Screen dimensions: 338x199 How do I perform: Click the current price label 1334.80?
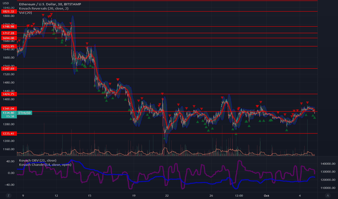pyautogui.click(x=9, y=113)
